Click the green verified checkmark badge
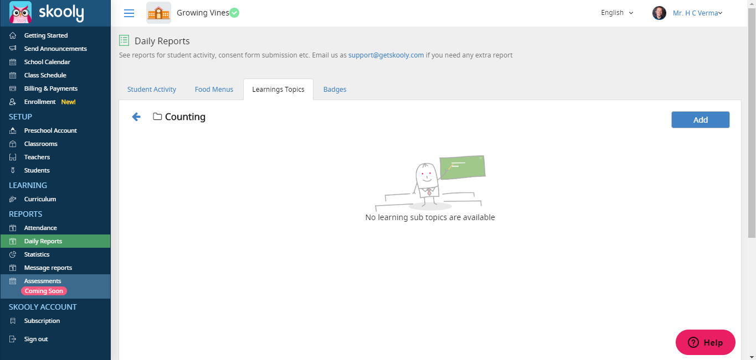The width and height of the screenshot is (756, 360). [234, 13]
